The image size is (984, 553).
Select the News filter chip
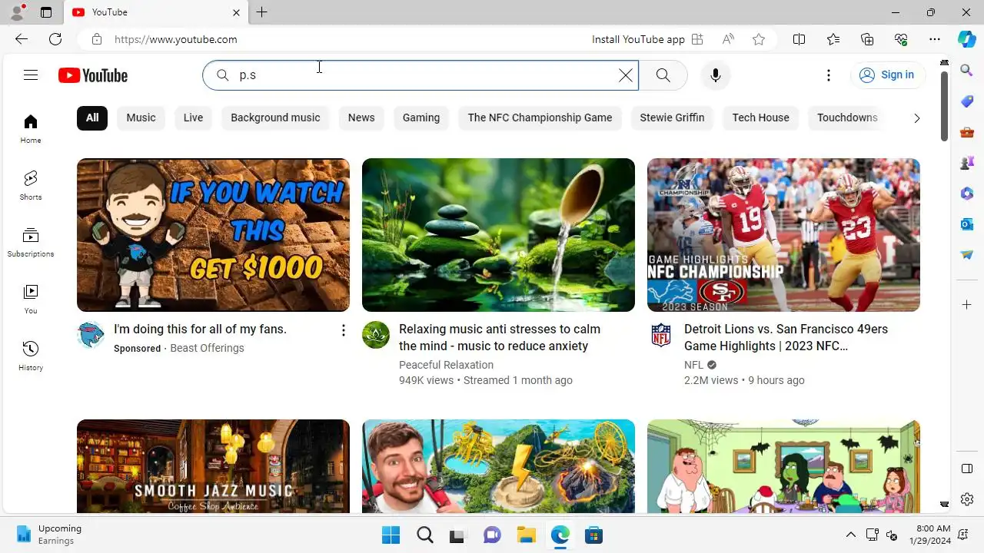point(361,118)
